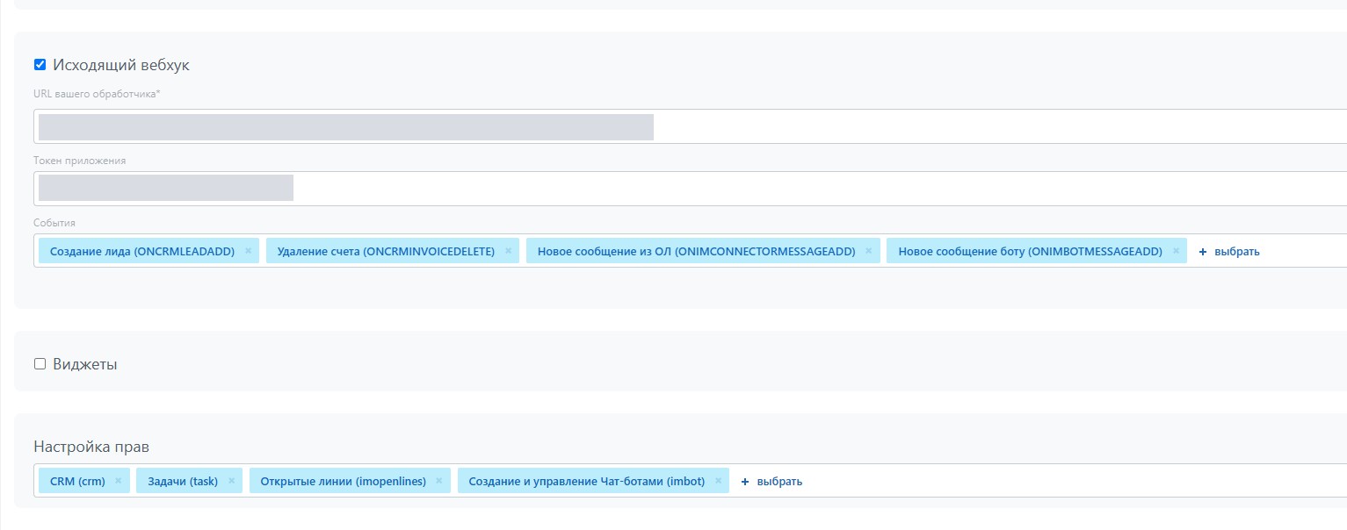Viewport: 1347px width, 530px height.
Task: Click the 'CRM (crm)' tag text
Action: pyautogui.click(x=77, y=482)
